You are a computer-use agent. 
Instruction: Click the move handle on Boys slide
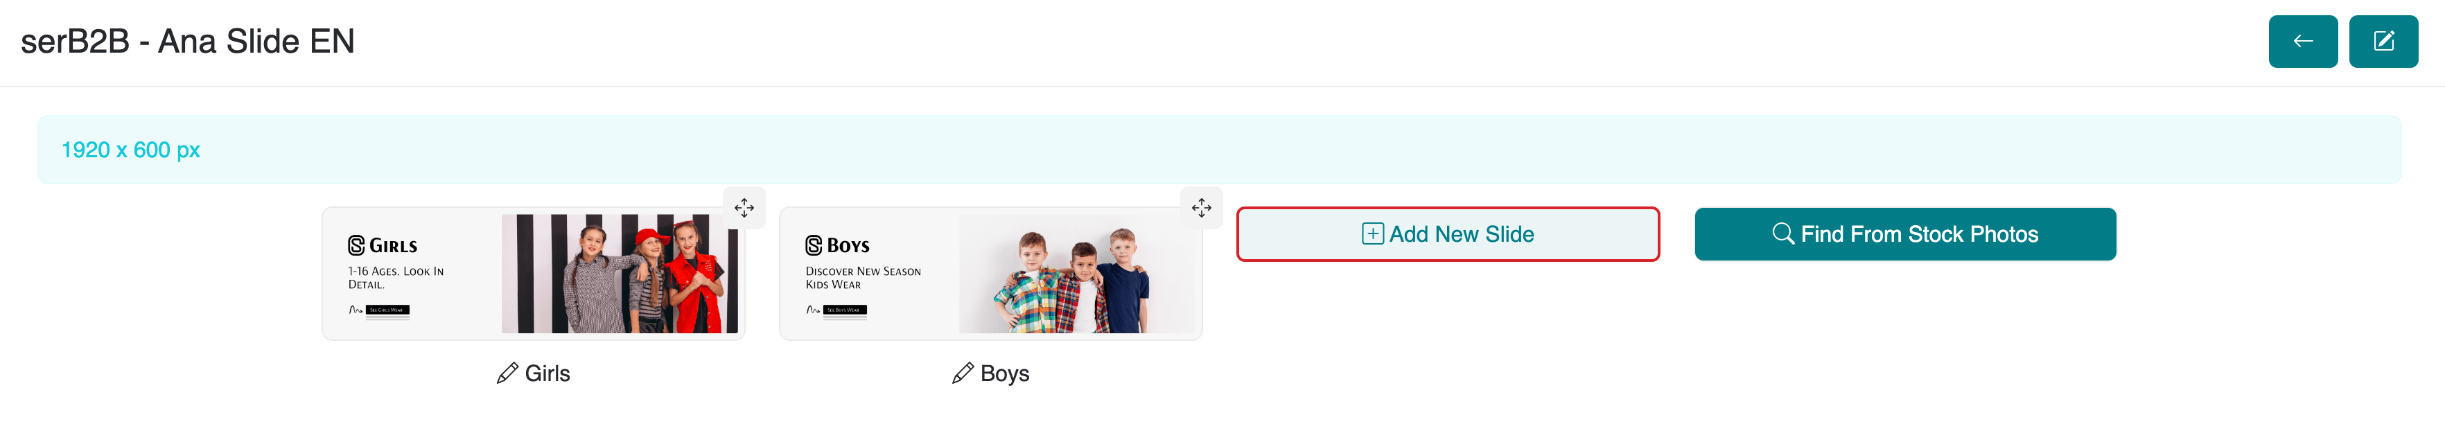pos(1202,208)
